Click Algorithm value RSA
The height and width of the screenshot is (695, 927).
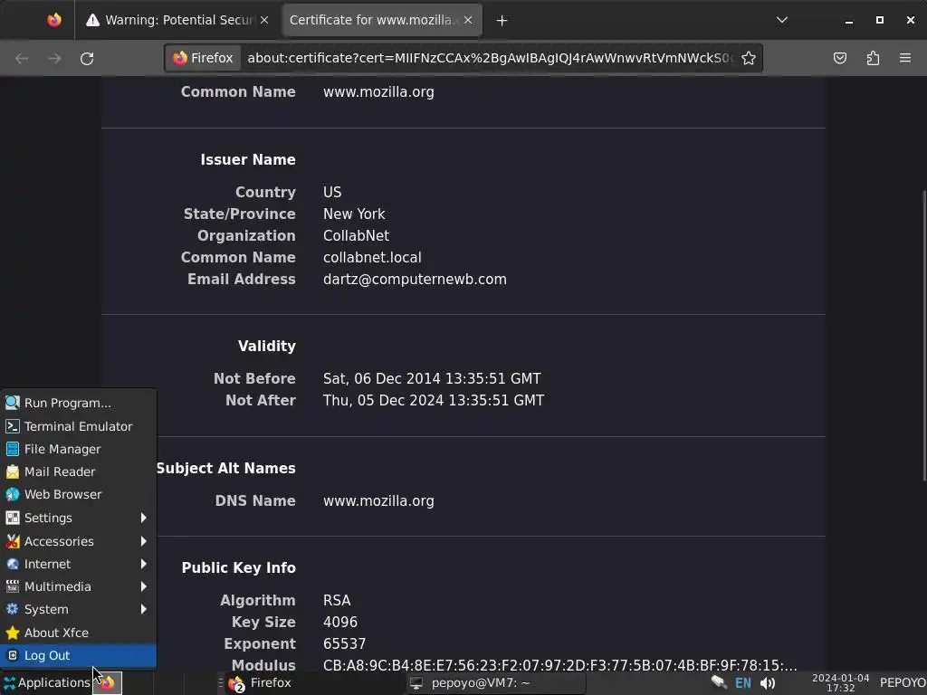(337, 601)
